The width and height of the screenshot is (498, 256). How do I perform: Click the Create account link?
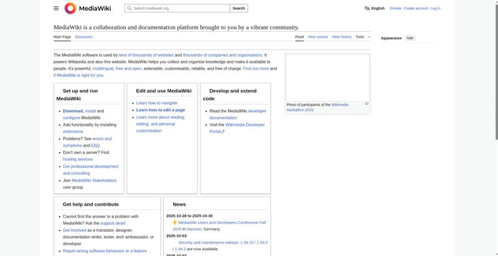(x=415, y=8)
